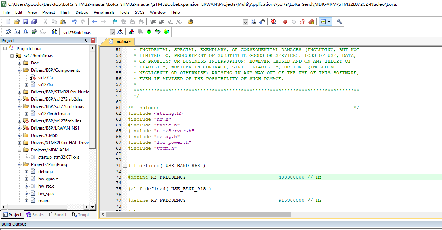
Task: Select startup_stm32l071xx.s file
Action: (x=59, y=157)
